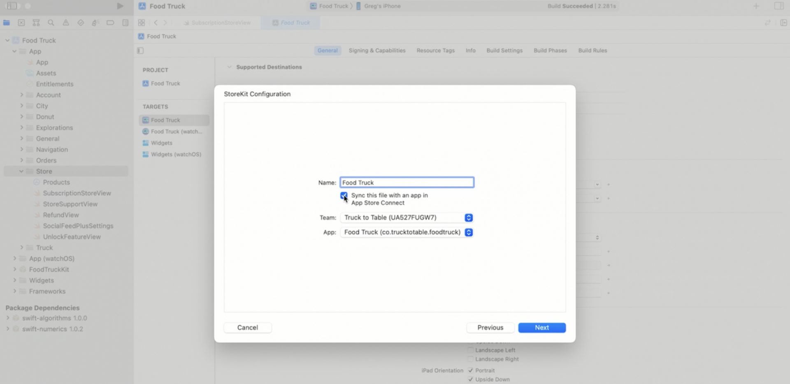Open the Build Phases tab

pyautogui.click(x=550, y=51)
